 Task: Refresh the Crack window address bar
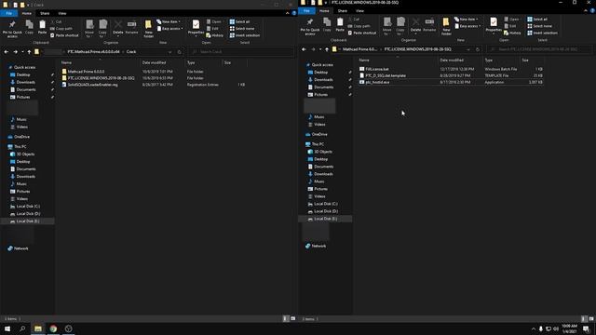179,52
